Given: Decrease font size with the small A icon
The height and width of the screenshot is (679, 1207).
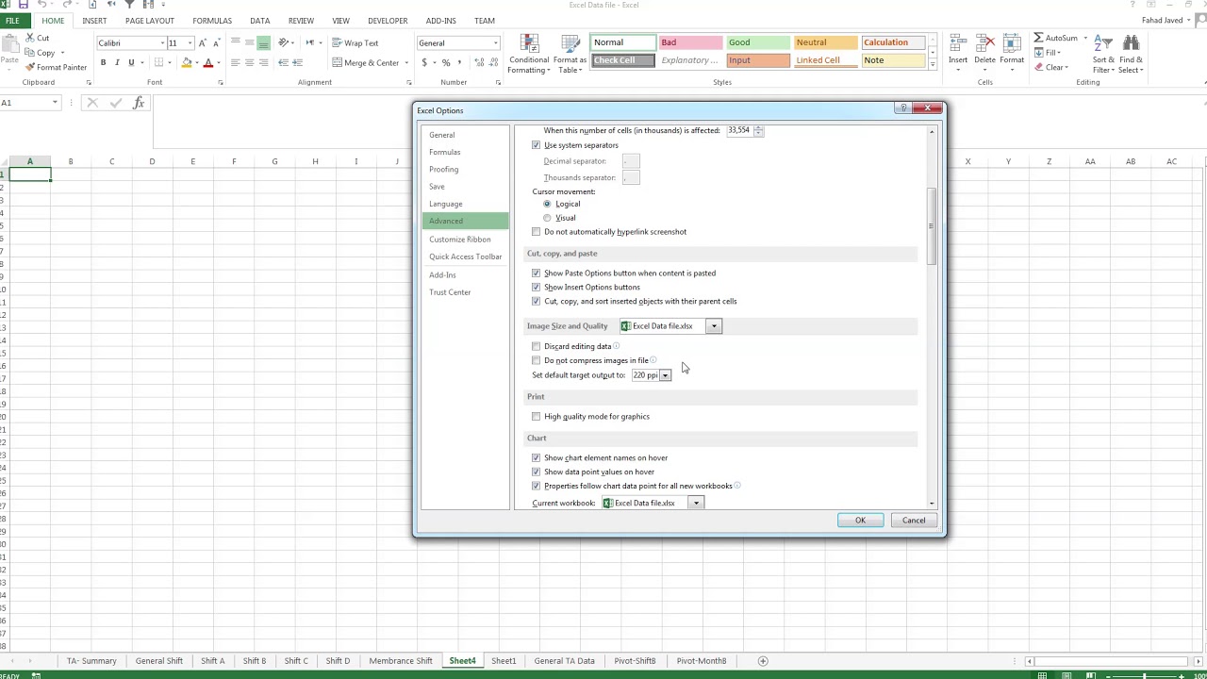Looking at the screenshot, I should (216, 43).
